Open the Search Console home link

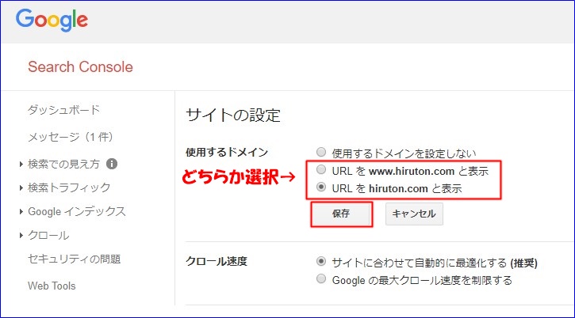[80, 67]
